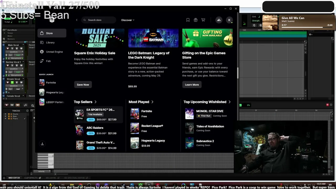Open Fab in the Epic sidebar
The width and height of the screenshot is (336, 189).
52,61
